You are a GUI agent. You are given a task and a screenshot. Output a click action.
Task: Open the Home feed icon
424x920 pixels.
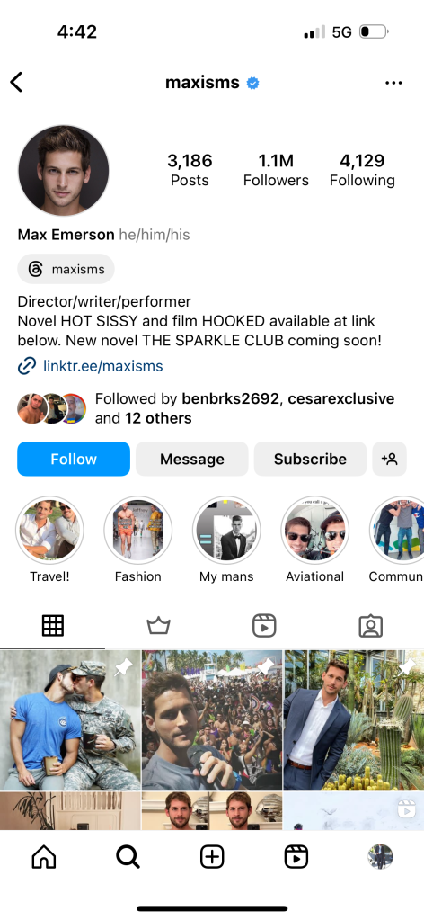tap(44, 857)
